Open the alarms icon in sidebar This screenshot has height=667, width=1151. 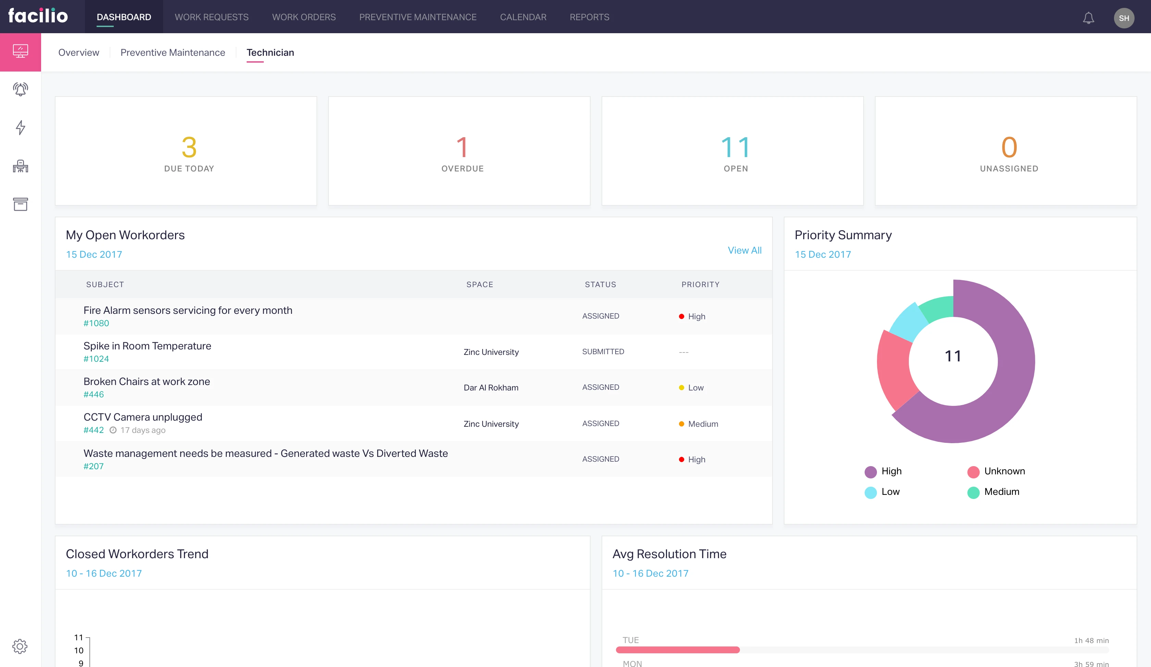pyautogui.click(x=20, y=89)
